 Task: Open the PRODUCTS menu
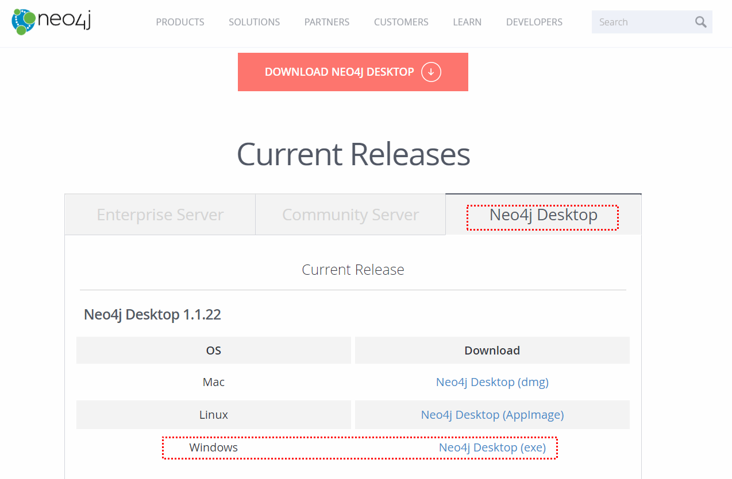180,22
